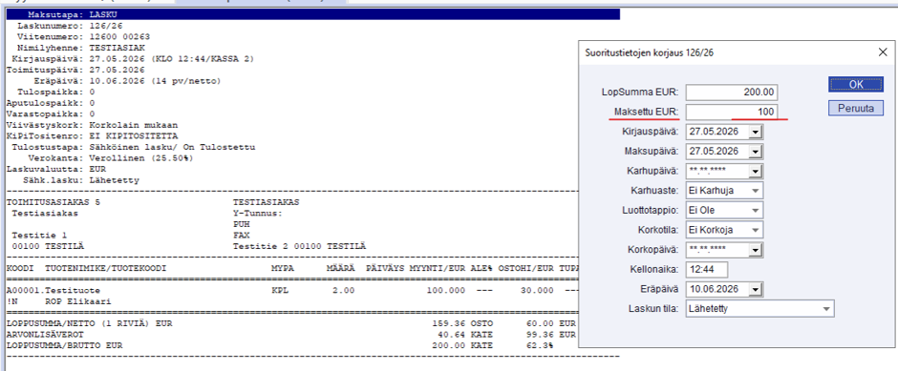Click the Viitenumero 12600 00263 line
Screen dimensions: 898x371
click(84, 37)
